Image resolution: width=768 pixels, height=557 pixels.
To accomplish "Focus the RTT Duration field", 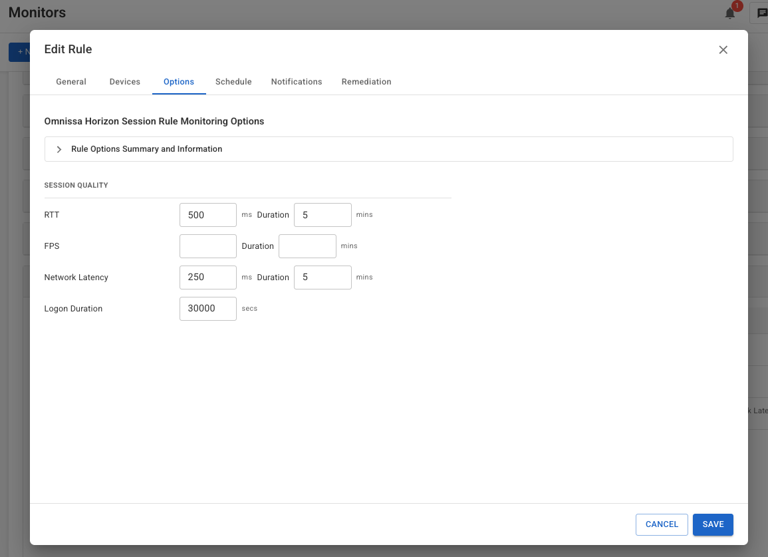I will [x=322, y=215].
